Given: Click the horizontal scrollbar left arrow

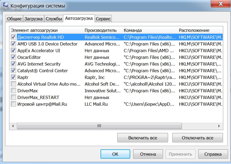Looking at the screenshot, I should click(13, 126).
